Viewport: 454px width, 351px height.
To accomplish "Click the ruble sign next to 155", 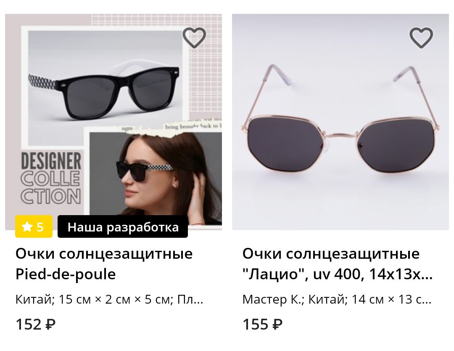I will tap(277, 325).
